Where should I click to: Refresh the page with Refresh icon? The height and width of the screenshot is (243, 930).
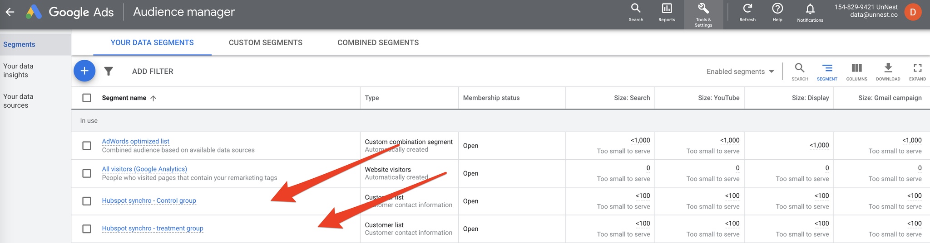(x=747, y=13)
